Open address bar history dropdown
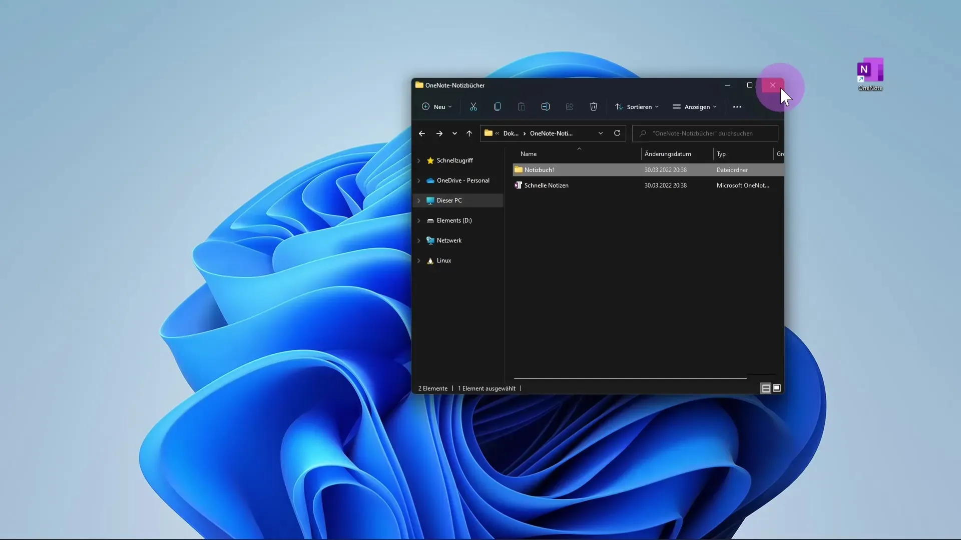The width and height of the screenshot is (961, 540). click(601, 133)
